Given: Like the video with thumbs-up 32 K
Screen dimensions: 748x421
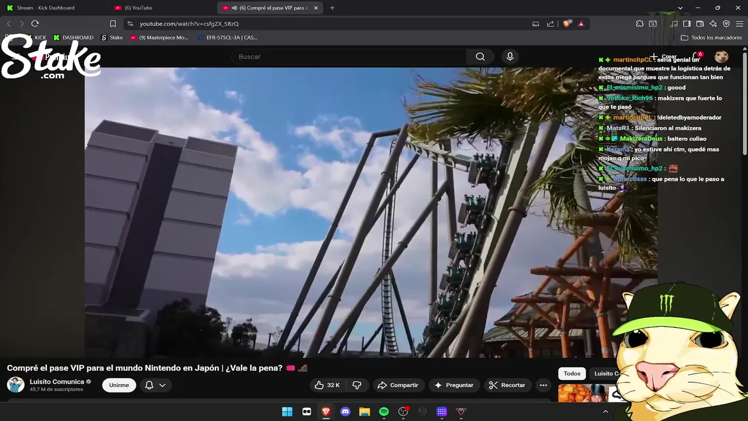Looking at the screenshot, I should point(327,385).
